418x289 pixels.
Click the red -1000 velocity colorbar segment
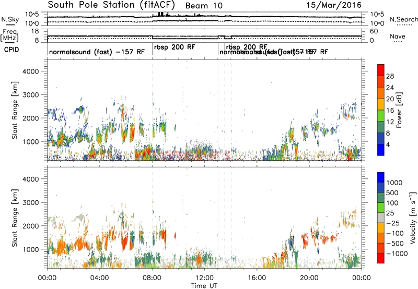point(381,258)
